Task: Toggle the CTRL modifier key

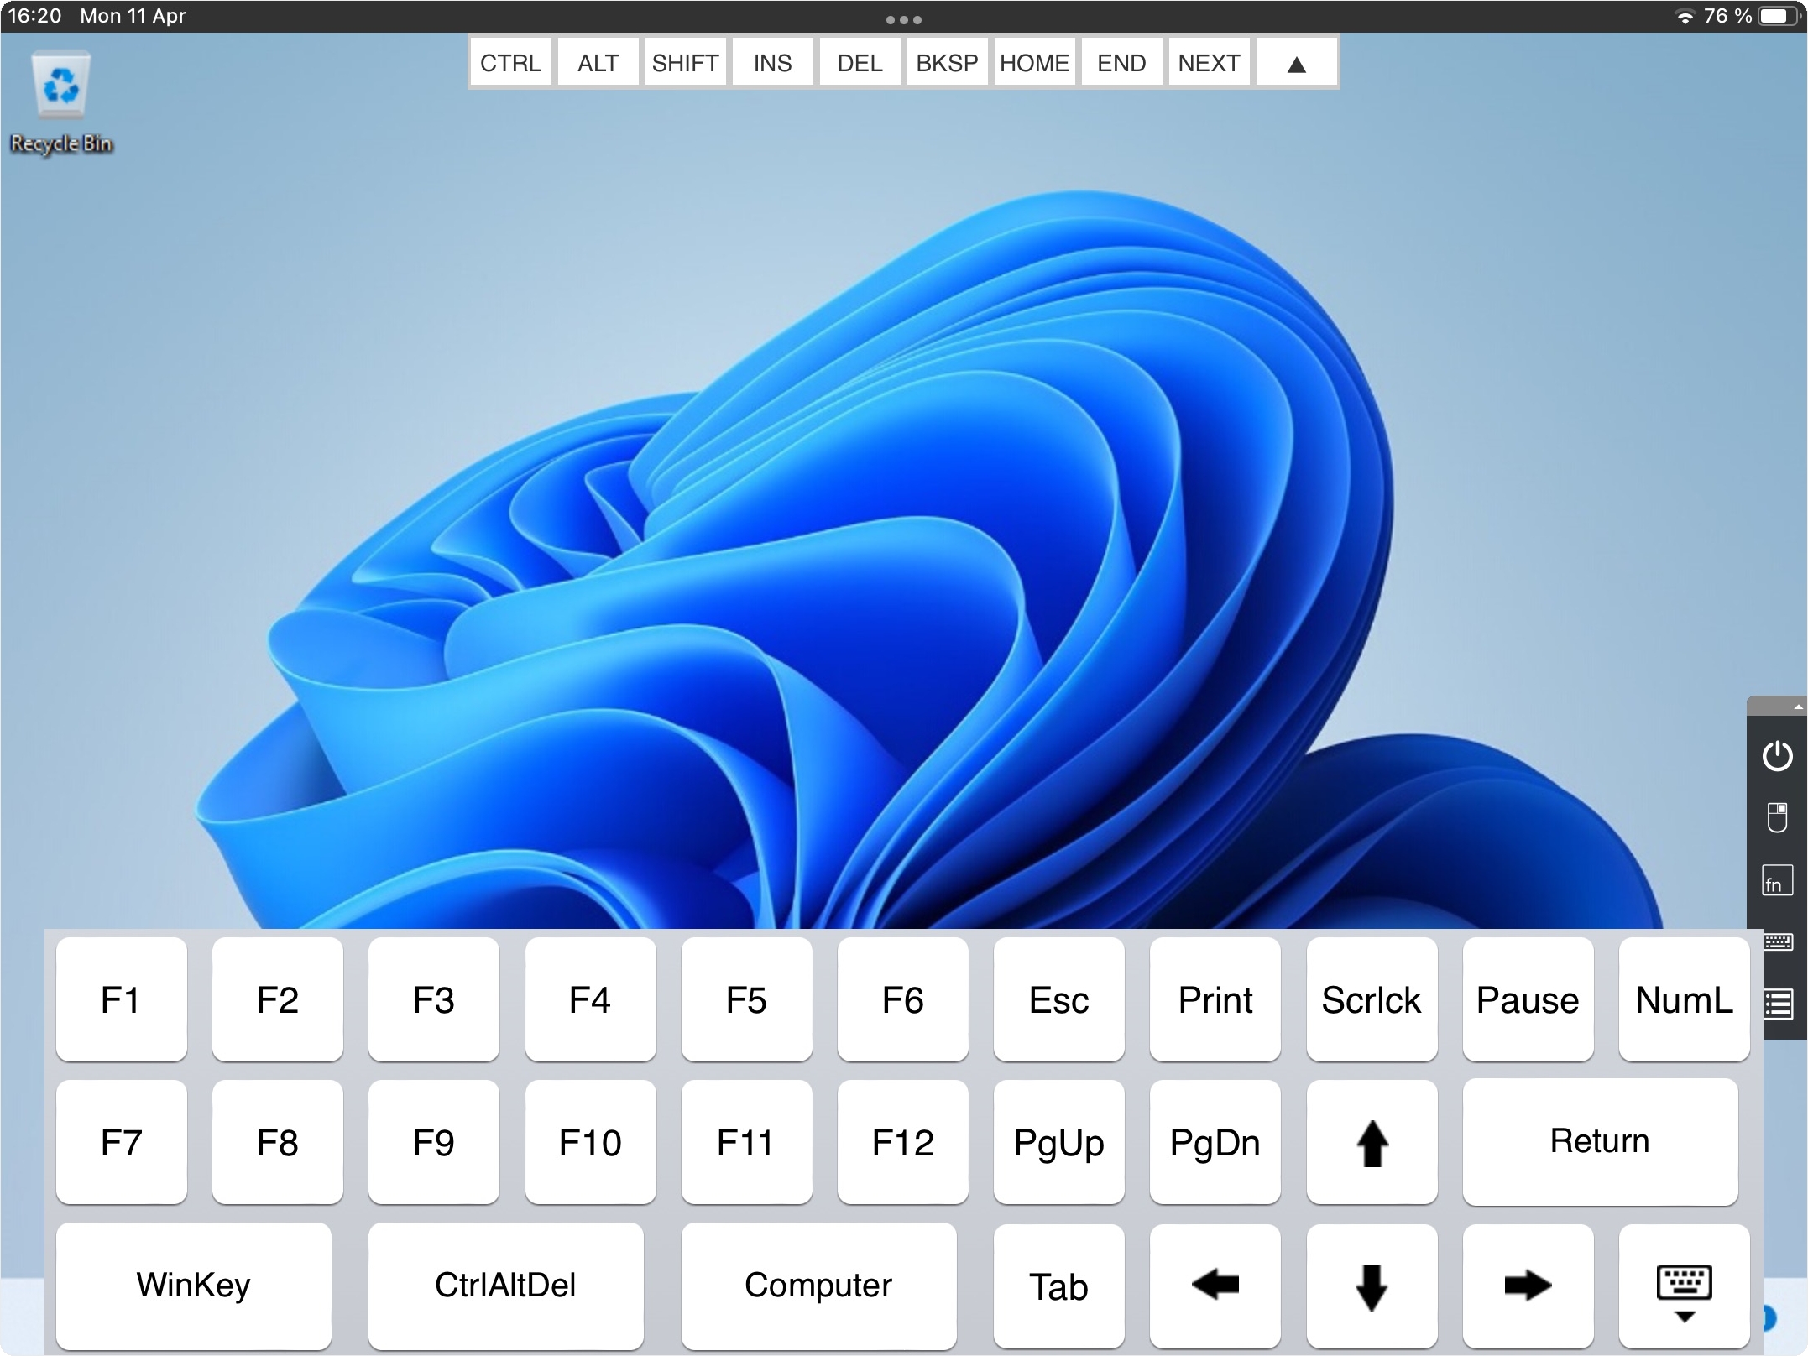Action: tap(510, 63)
